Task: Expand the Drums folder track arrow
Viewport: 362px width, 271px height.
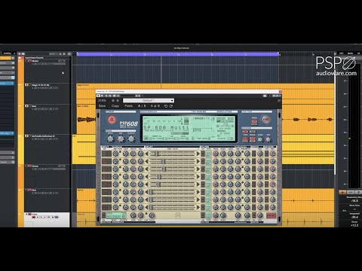Action: click(26, 166)
